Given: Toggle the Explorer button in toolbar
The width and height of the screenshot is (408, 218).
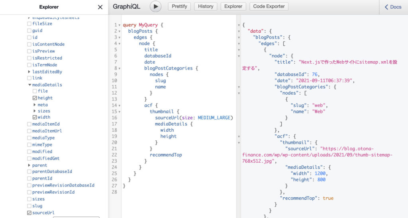Looking at the screenshot, I should [x=233, y=6].
